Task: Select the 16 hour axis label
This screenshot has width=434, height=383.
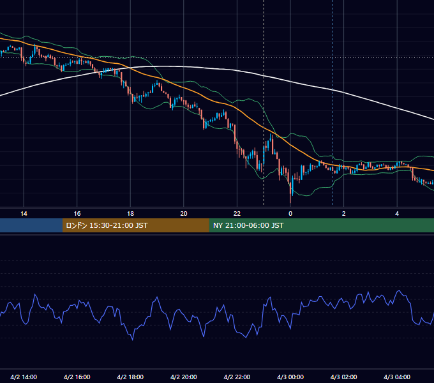Action: pos(77,214)
